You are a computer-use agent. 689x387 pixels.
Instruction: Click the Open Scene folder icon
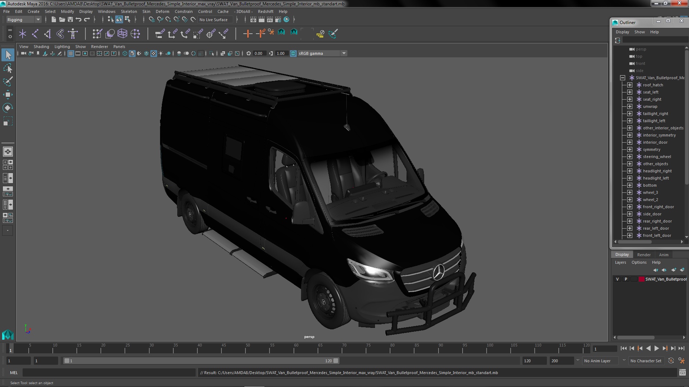62,19
